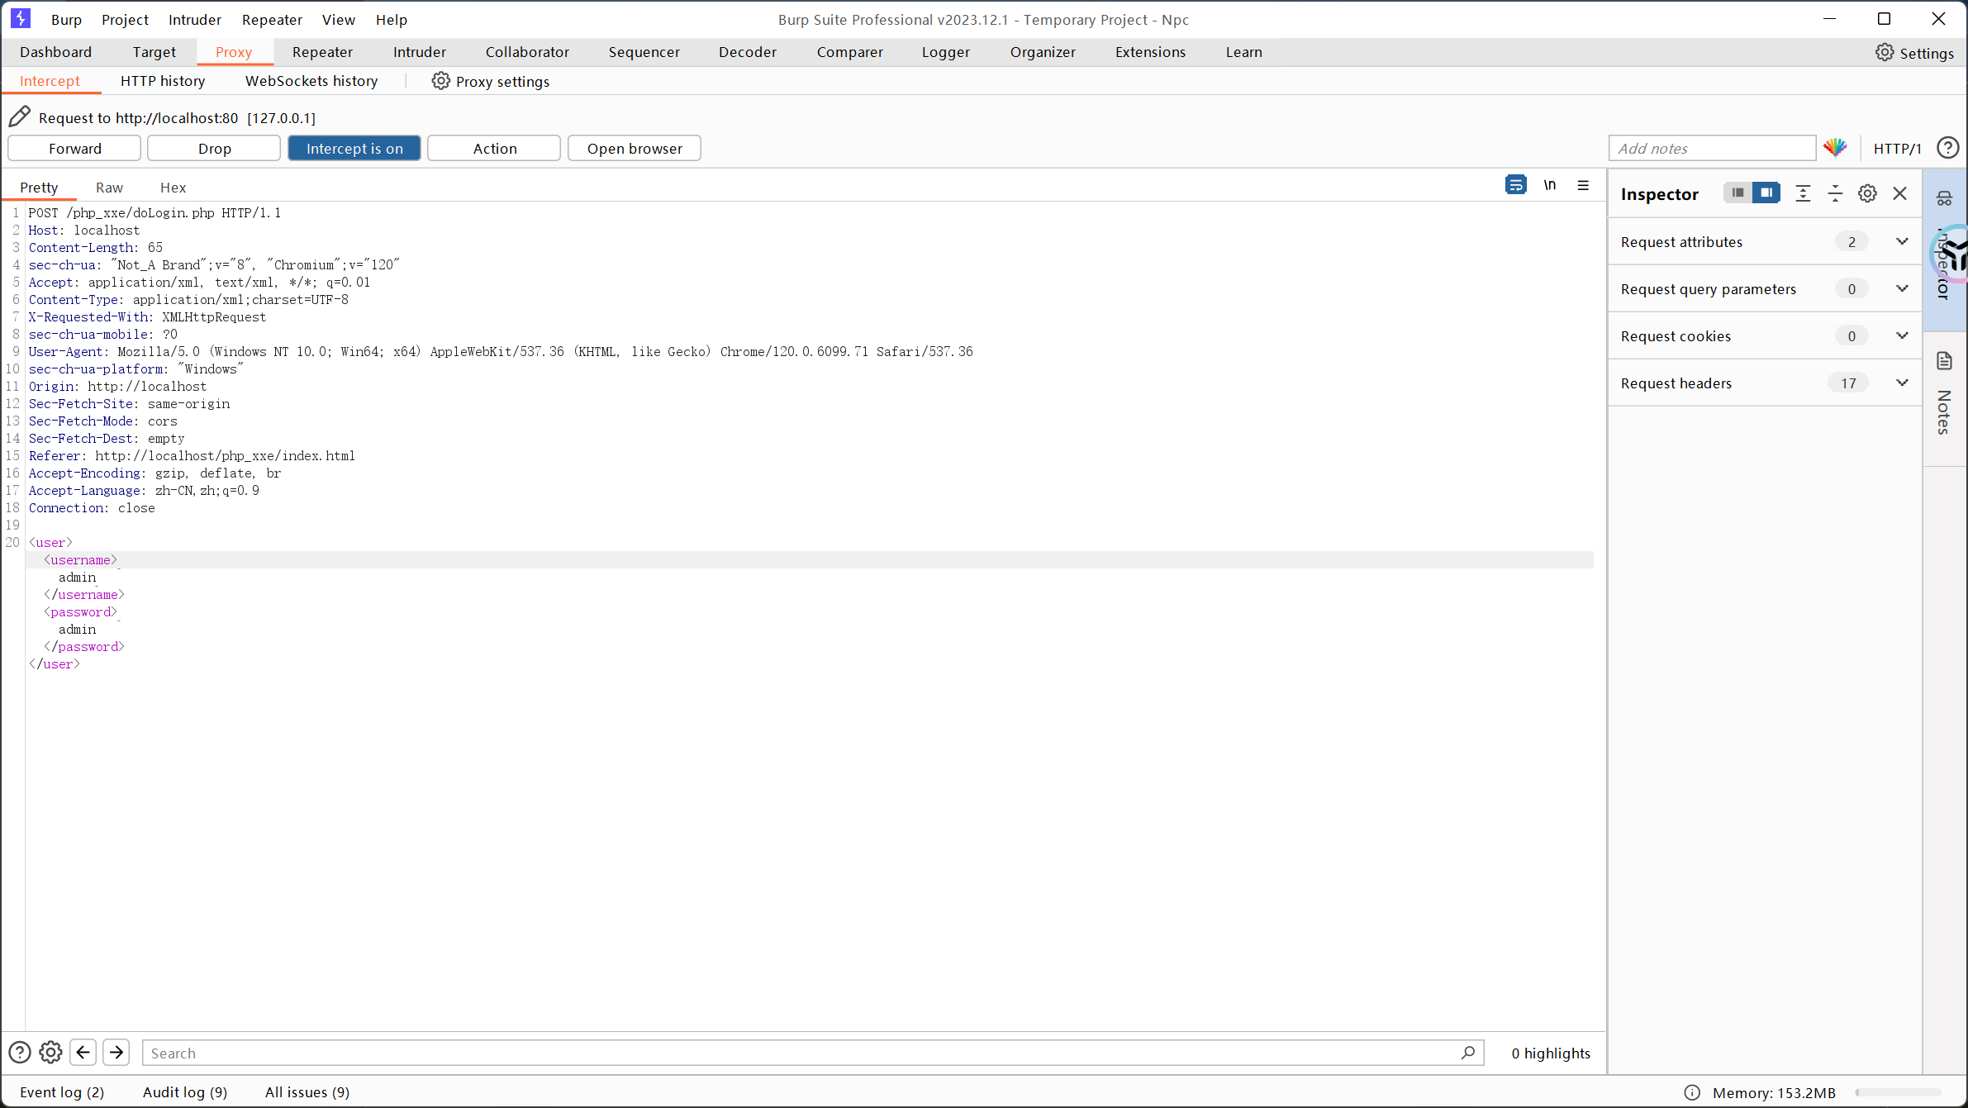This screenshot has height=1108, width=1968.
Task: Expand the Request attributes section
Action: tap(1901, 241)
